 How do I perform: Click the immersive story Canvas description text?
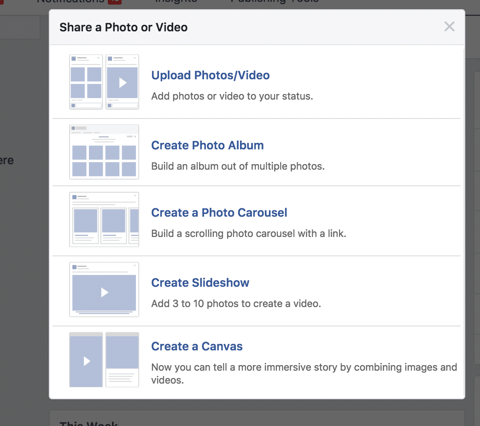[x=304, y=373]
